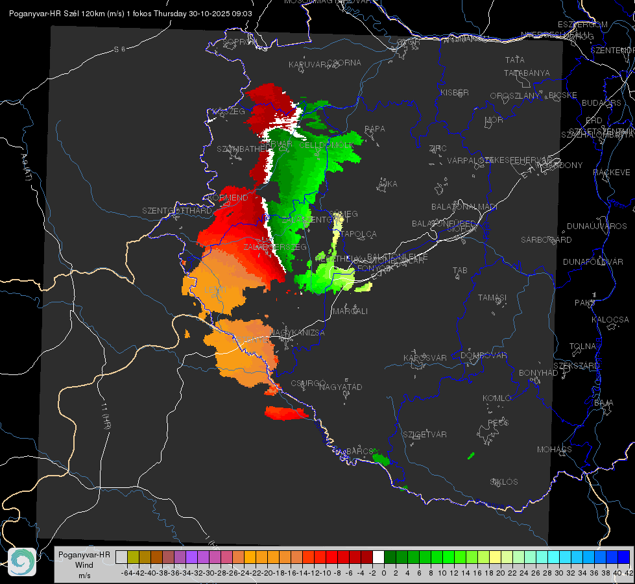Click the KALOCSA city label
This screenshot has width=635, height=584.
610,320
